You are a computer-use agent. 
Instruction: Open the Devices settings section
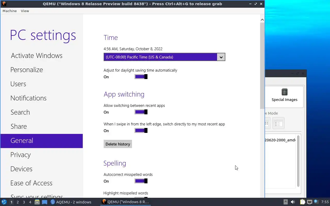tap(21, 169)
